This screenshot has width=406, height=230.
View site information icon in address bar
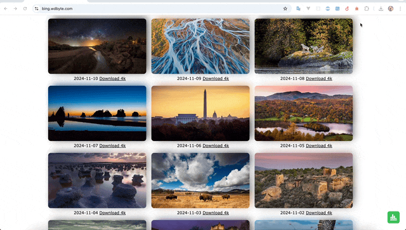[37, 8]
